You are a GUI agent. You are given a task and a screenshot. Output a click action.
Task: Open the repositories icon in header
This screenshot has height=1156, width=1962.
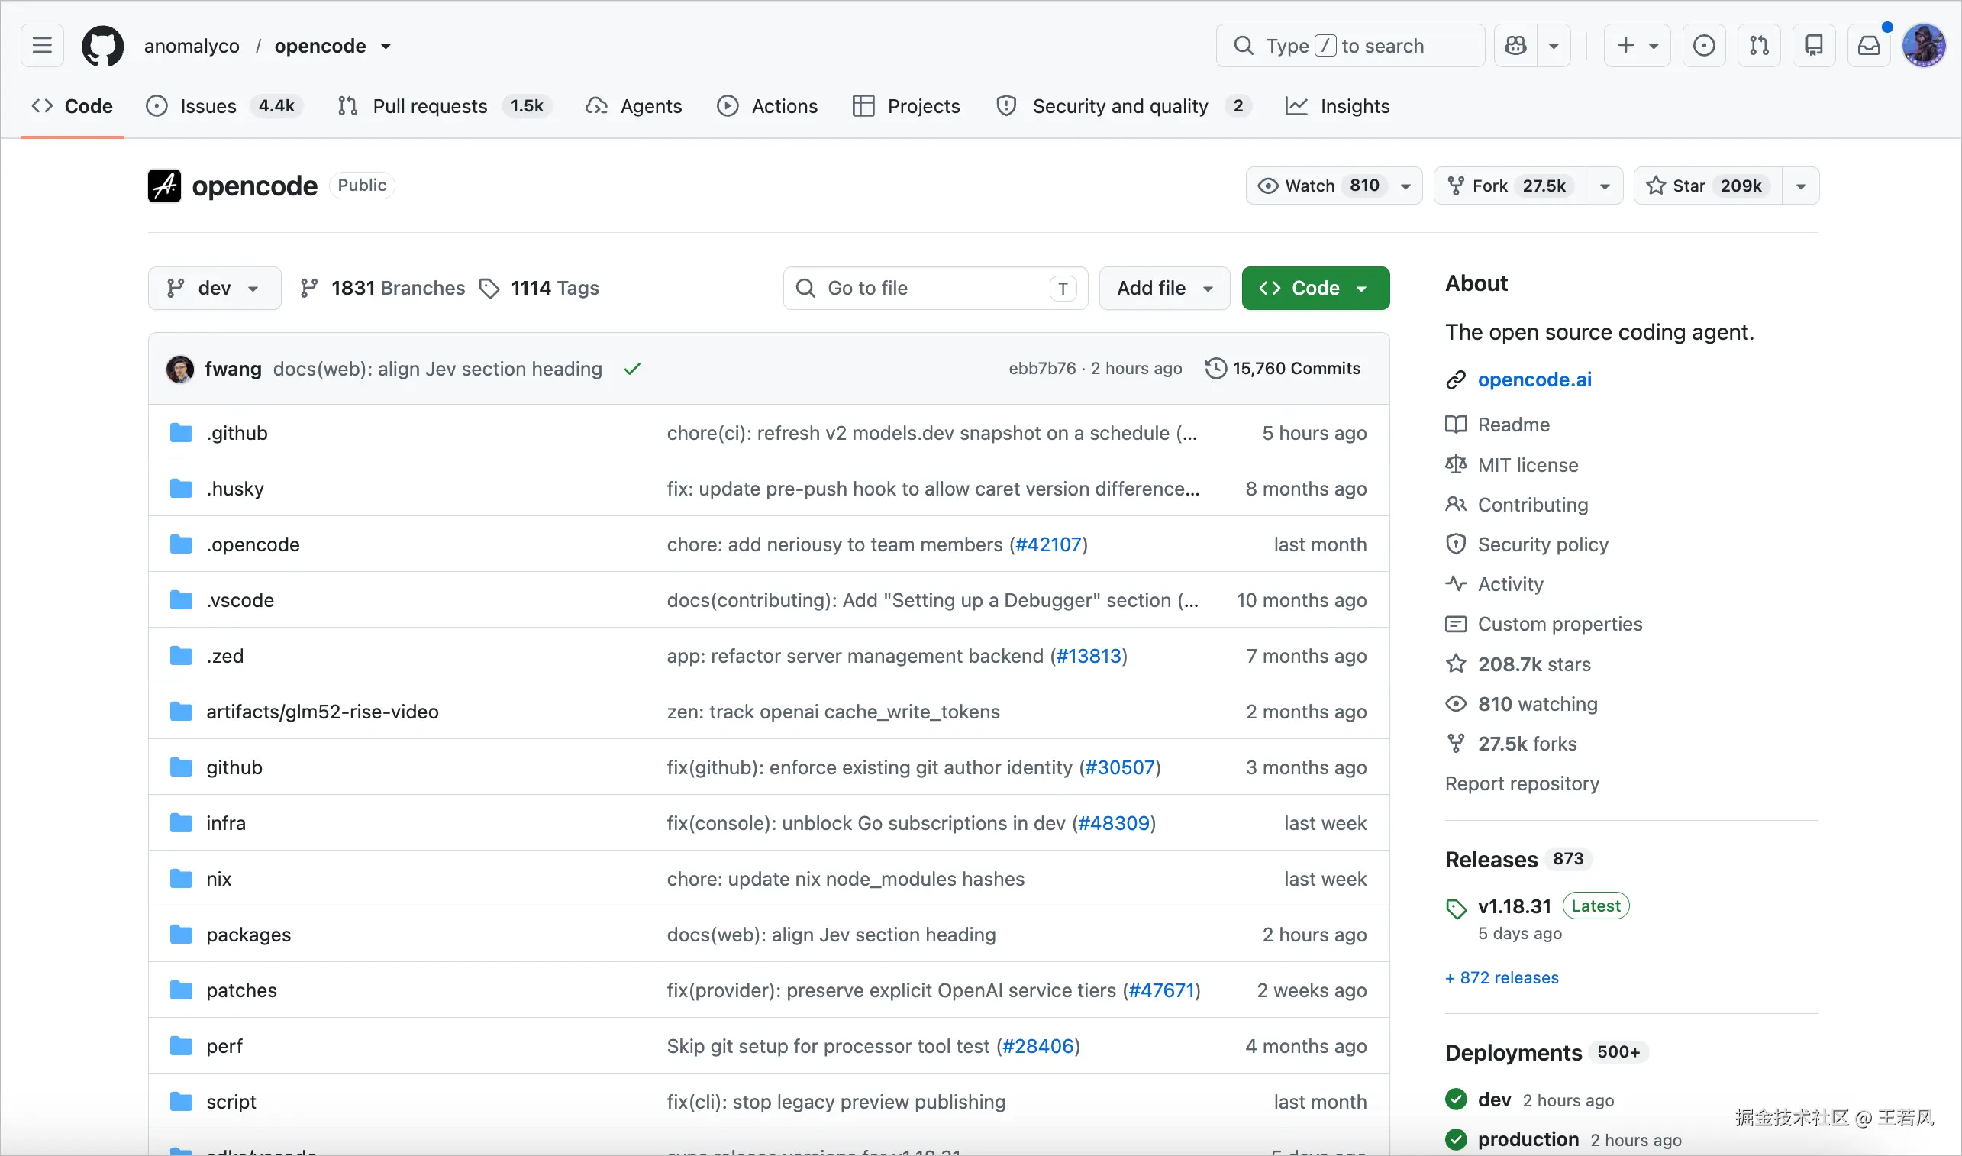pyautogui.click(x=1813, y=45)
